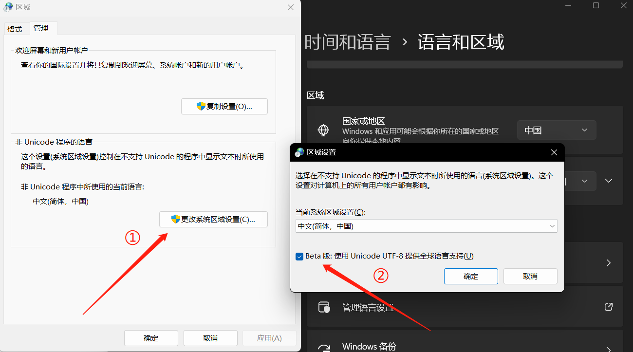Expand the chevron below the 中国 dropdown
Viewport: 633px width, 352px height.
coord(608,181)
